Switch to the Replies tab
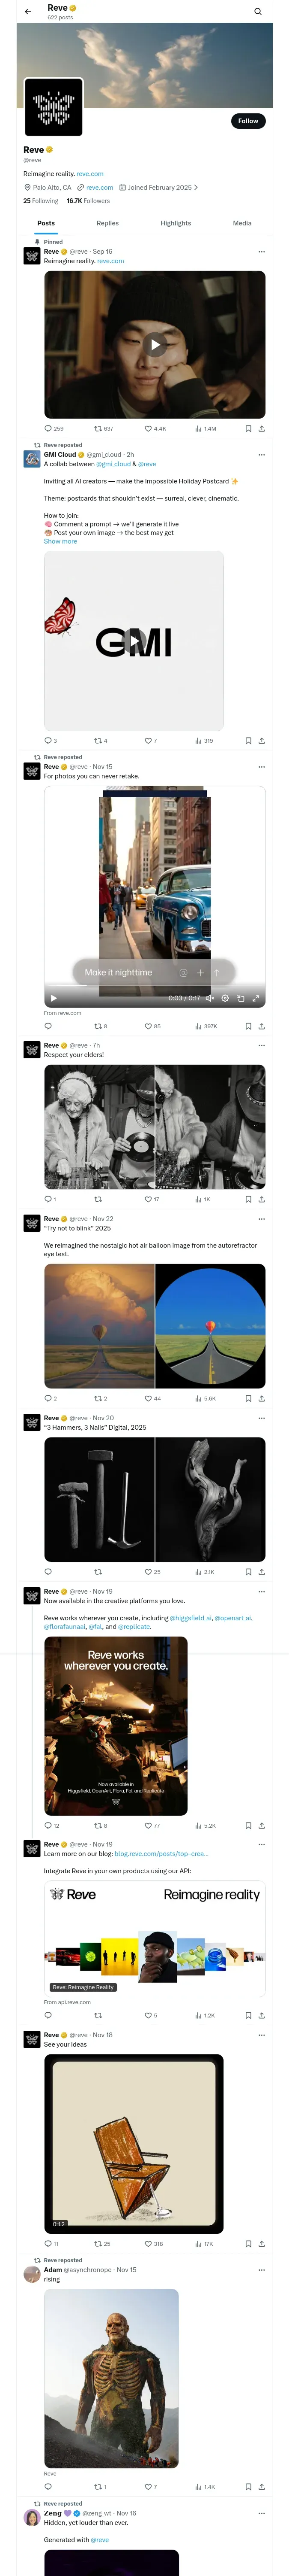This screenshot has height=2576, width=289. pyautogui.click(x=107, y=223)
